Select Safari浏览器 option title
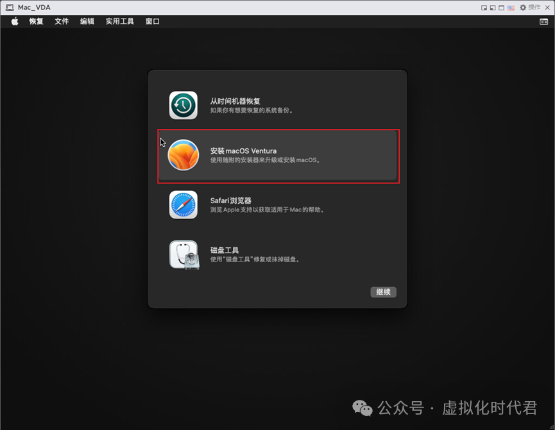 [231, 201]
